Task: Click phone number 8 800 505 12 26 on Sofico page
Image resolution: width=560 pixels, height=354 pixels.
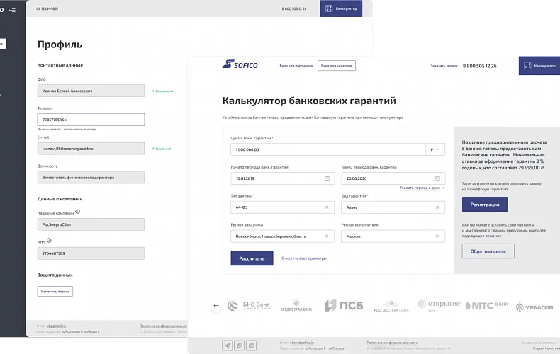Action: pos(479,66)
